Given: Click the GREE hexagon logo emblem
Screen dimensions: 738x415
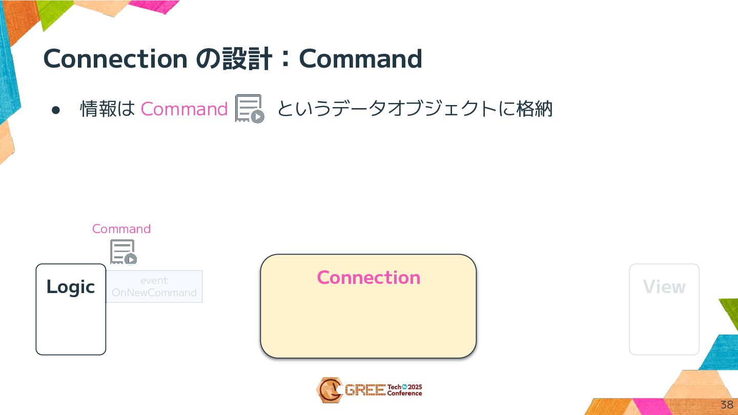Looking at the screenshot, I should 329,390.
